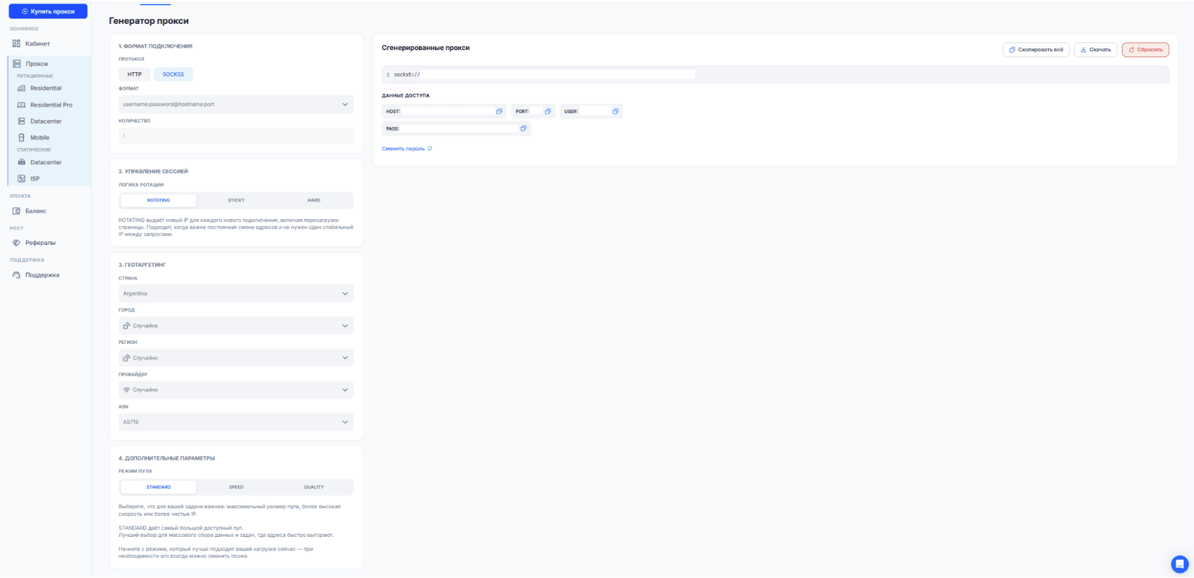Open Residential Pro proxies
Screen dimensions: 1194x578
(x=53, y=105)
